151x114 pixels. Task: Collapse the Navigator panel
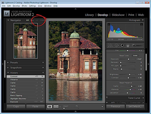8,20
